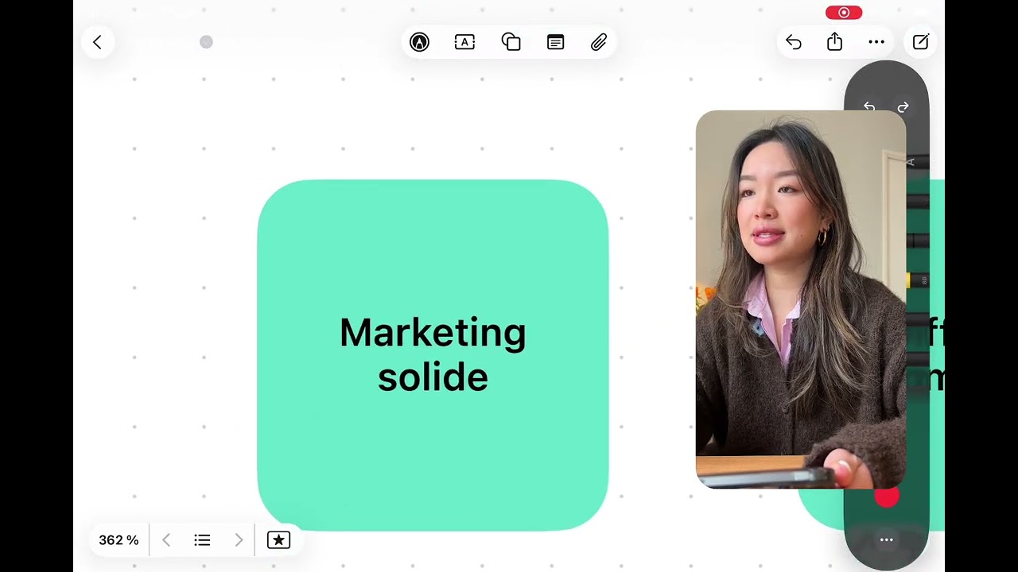Add a sticky note from the toolbar
The width and height of the screenshot is (1018, 572).
tap(556, 42)
